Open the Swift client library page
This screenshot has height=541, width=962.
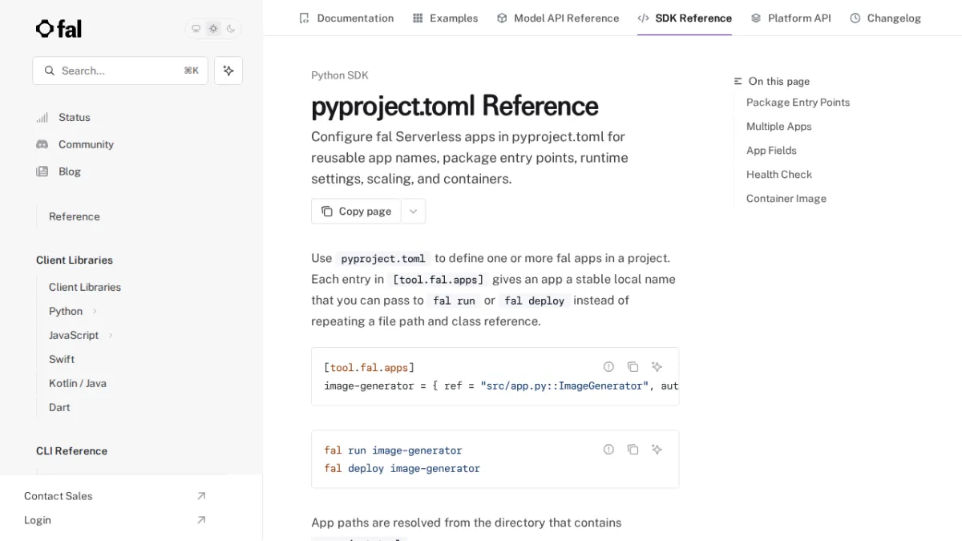point(62,359)
